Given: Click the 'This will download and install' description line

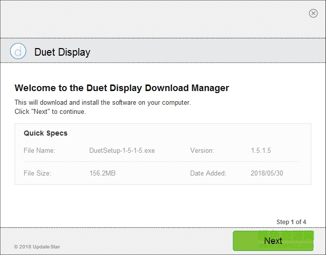Looking at the screenshot, I should pyautogui.click(x=102, y=103).
